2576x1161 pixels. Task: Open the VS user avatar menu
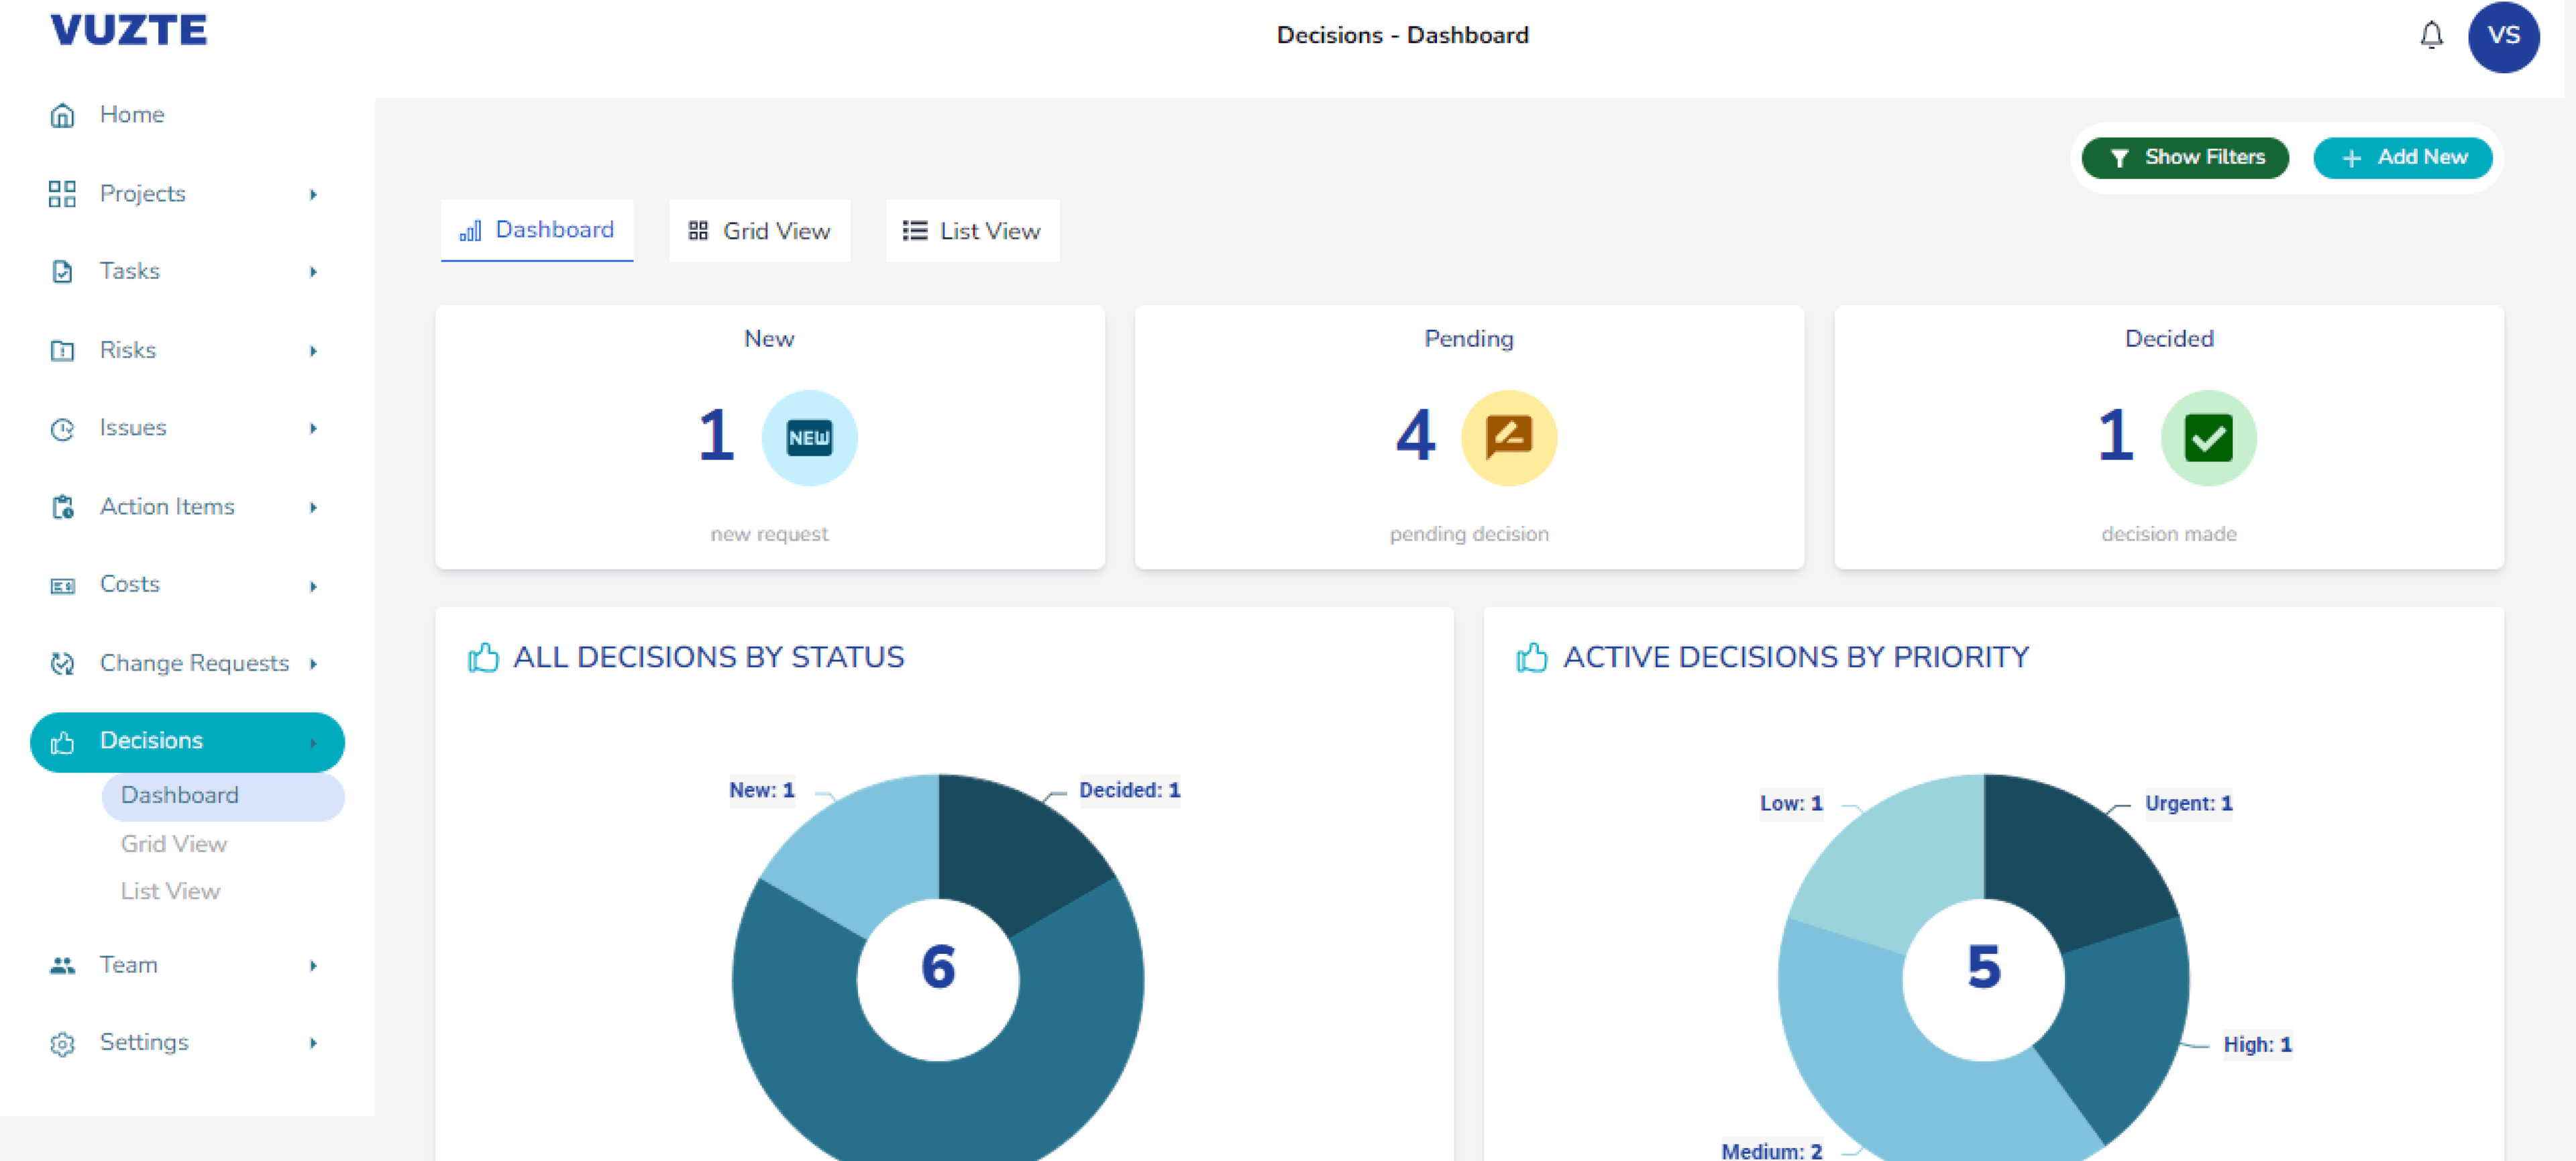pos(2503,36)
